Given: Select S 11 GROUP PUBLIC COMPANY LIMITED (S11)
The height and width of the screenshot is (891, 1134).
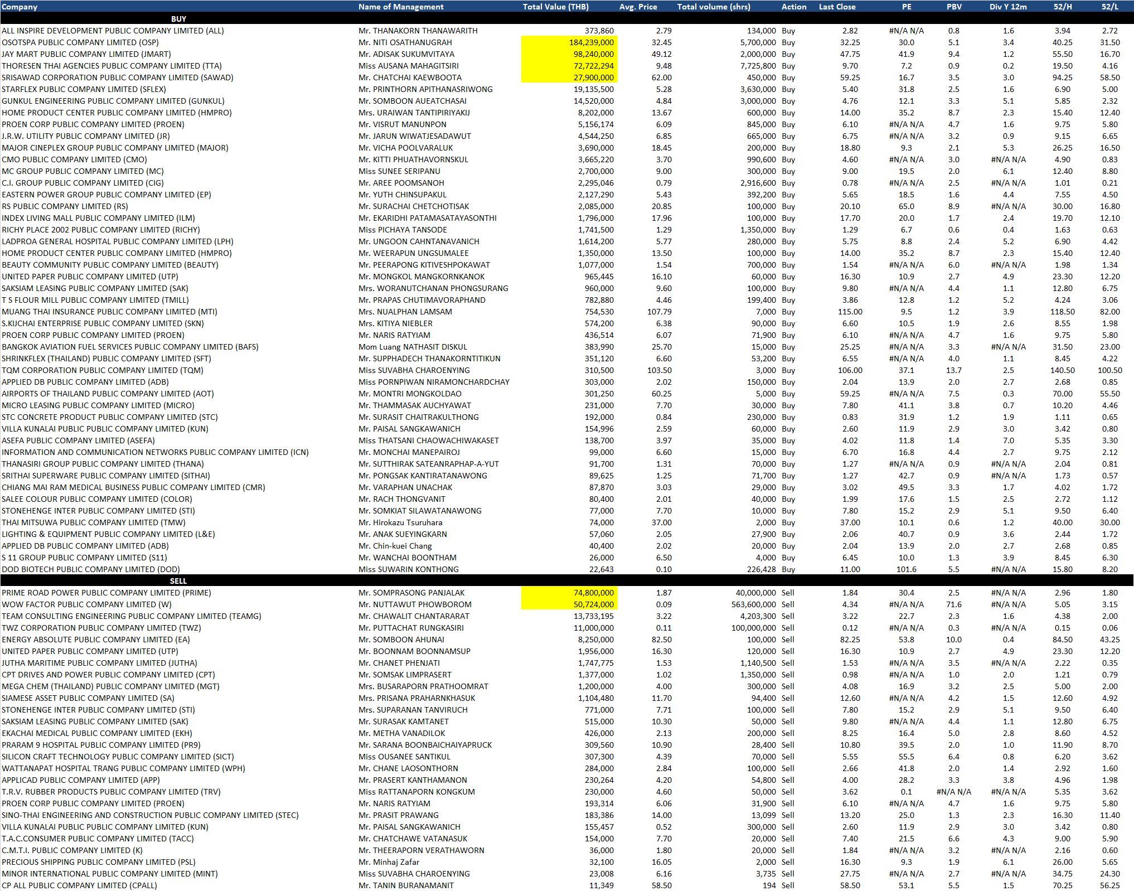Looking at the screenshot, I should click(84, 558).
